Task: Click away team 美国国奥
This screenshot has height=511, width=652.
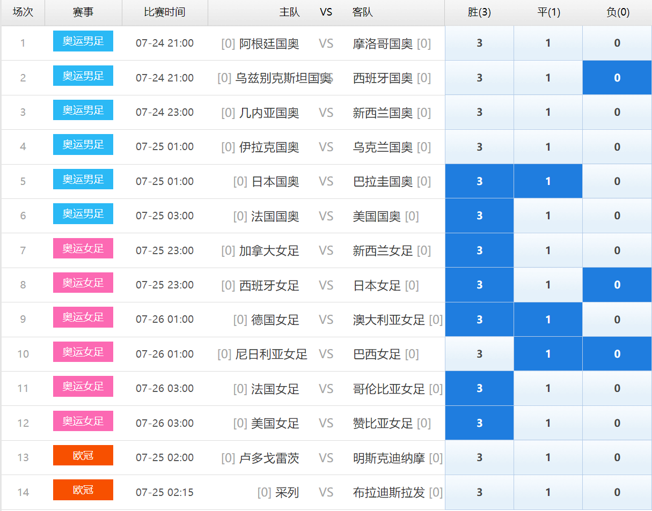Action: 377,217
